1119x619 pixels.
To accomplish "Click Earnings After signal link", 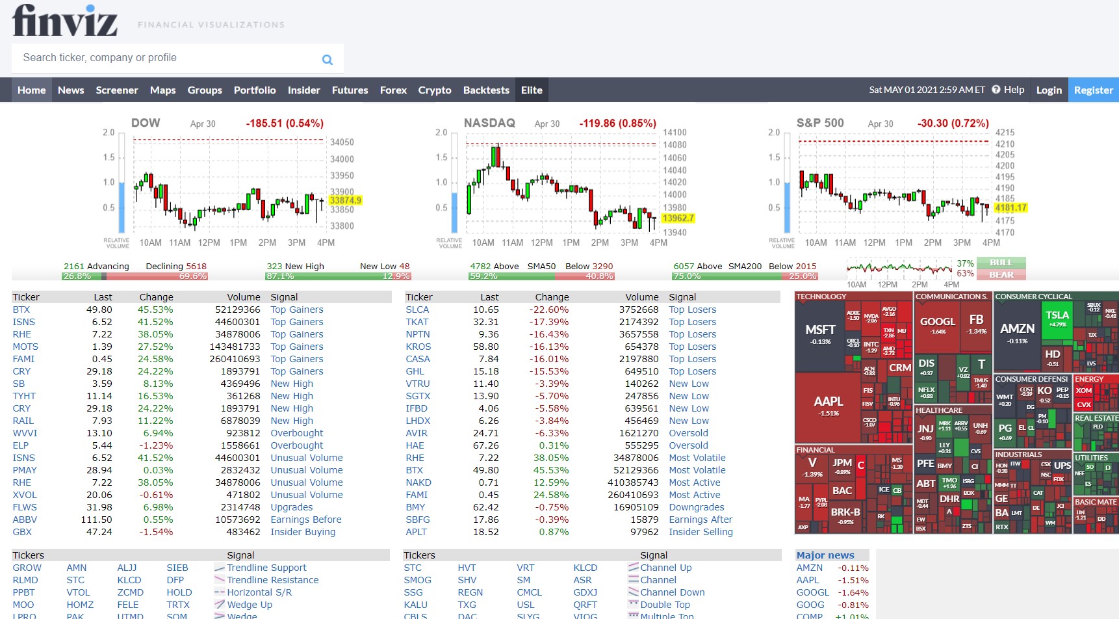I will 701,520.
